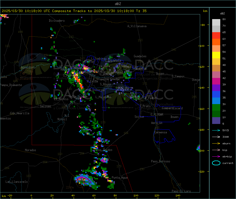236x199 pixels.
Task: Select the light gray 70–80 dBZ swatch
Action: pyautogui.click(x=216, y=22)
